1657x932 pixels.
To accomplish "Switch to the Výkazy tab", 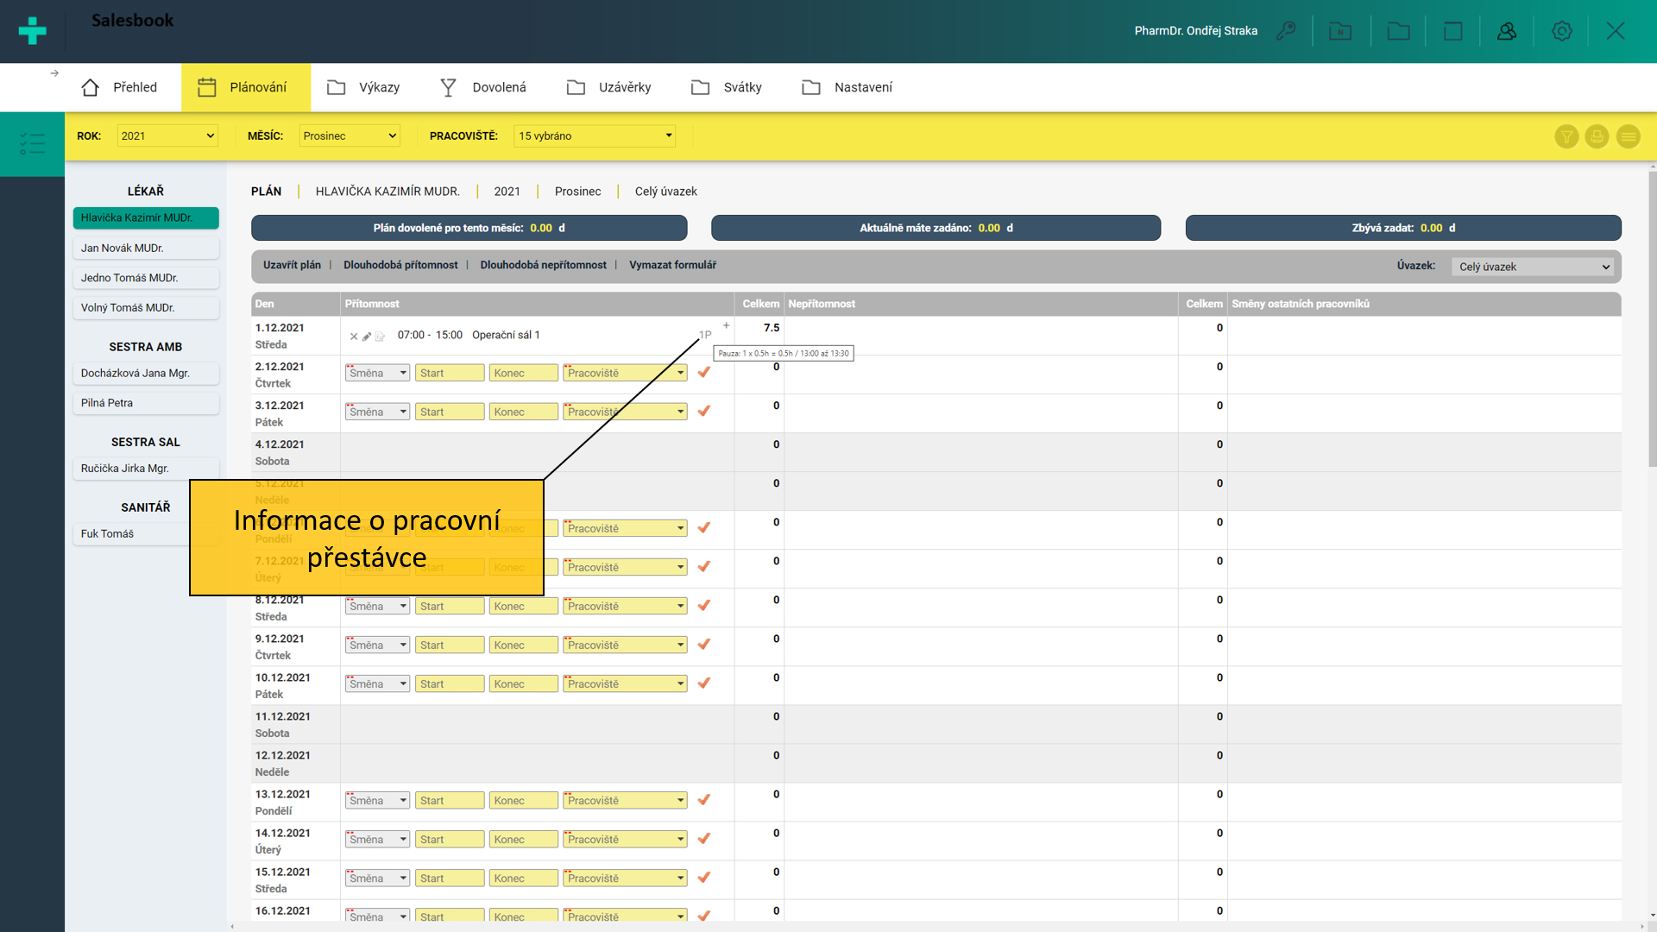I will tap(363, 87).
